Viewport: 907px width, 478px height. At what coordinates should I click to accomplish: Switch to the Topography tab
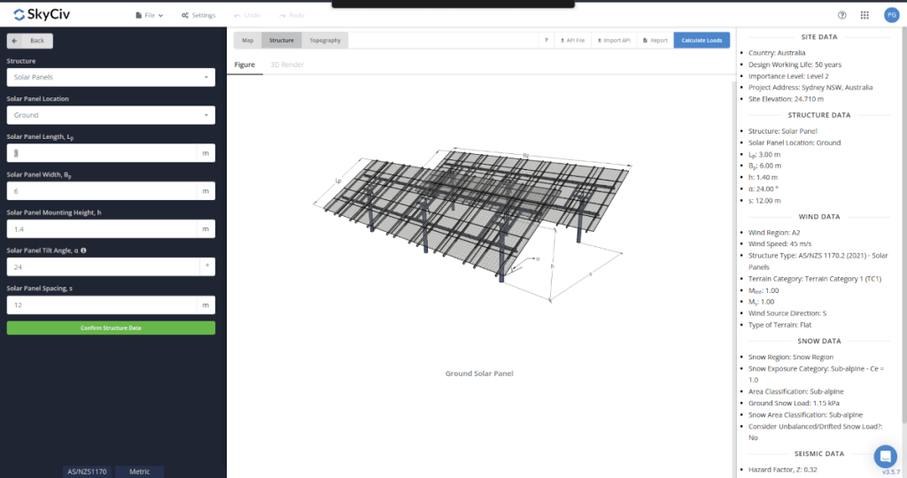(324, 40)
